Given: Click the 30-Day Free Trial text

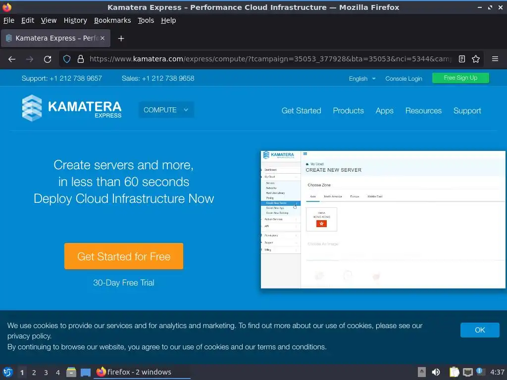Looking at the screenshot, I should point(124,283).
